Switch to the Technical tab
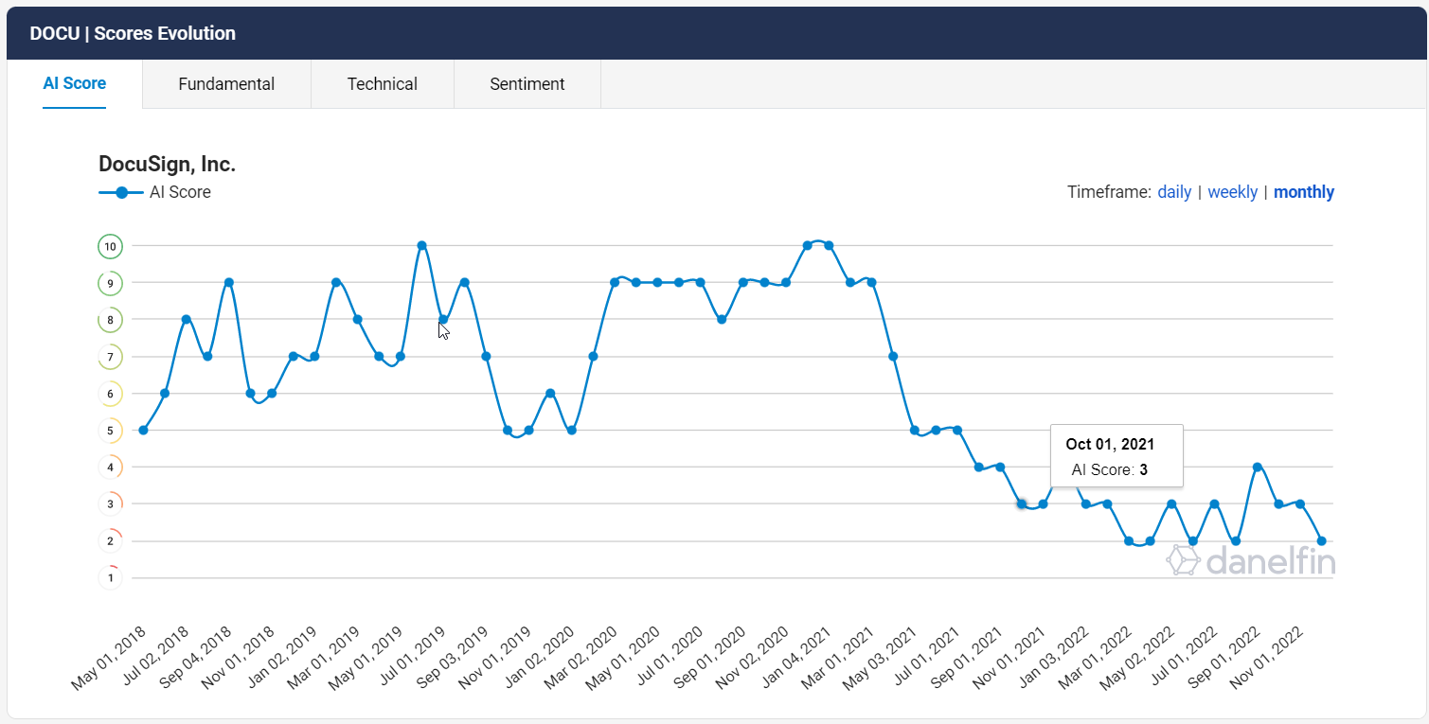 [x=383, y=84]
